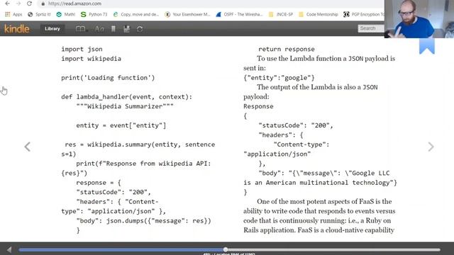Screen dimensions: 454x255
Task: Reload the page with refresh icon
Action: coord(29,4)
